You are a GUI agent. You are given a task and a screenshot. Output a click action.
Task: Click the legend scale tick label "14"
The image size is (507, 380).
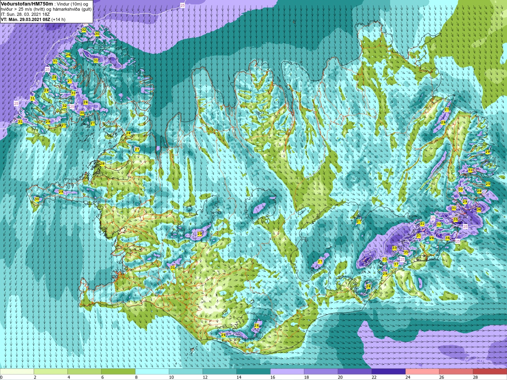click(x=238, y=377)
